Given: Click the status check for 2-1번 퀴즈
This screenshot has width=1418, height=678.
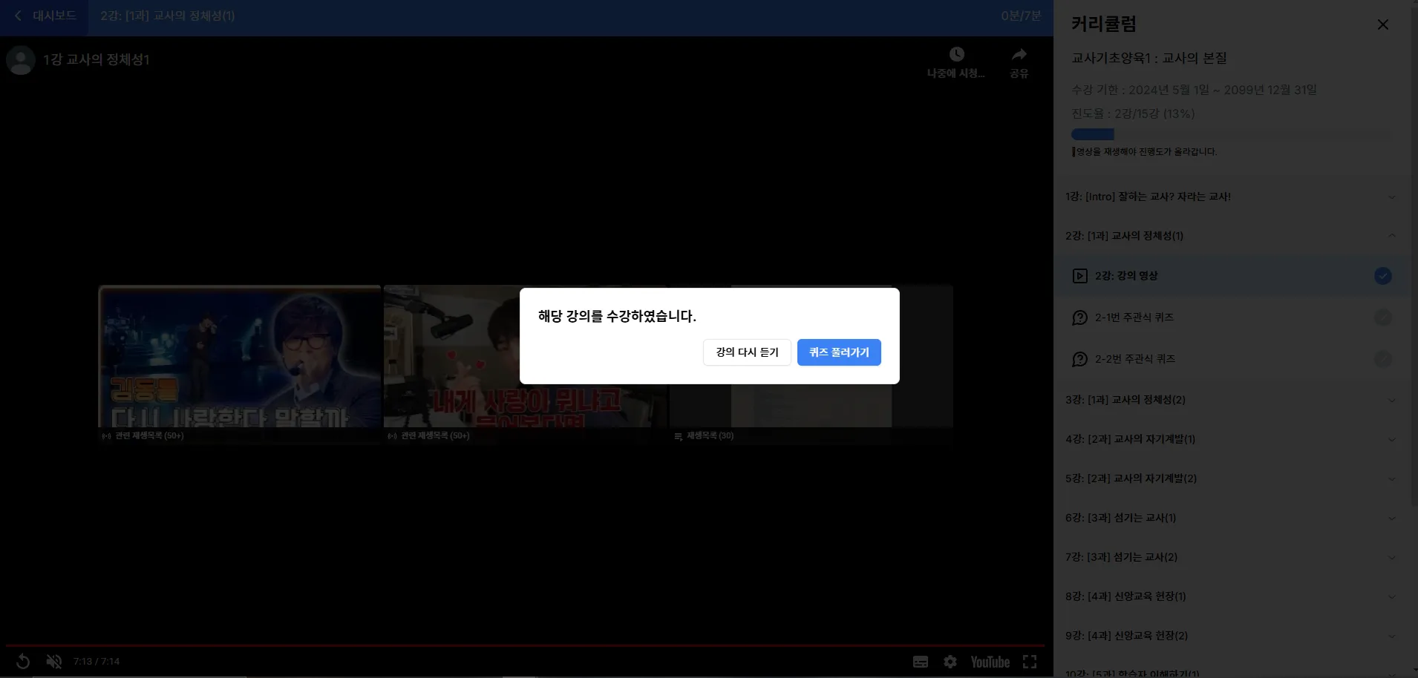Looking at the screenshot, I should tap(1382, 317).
